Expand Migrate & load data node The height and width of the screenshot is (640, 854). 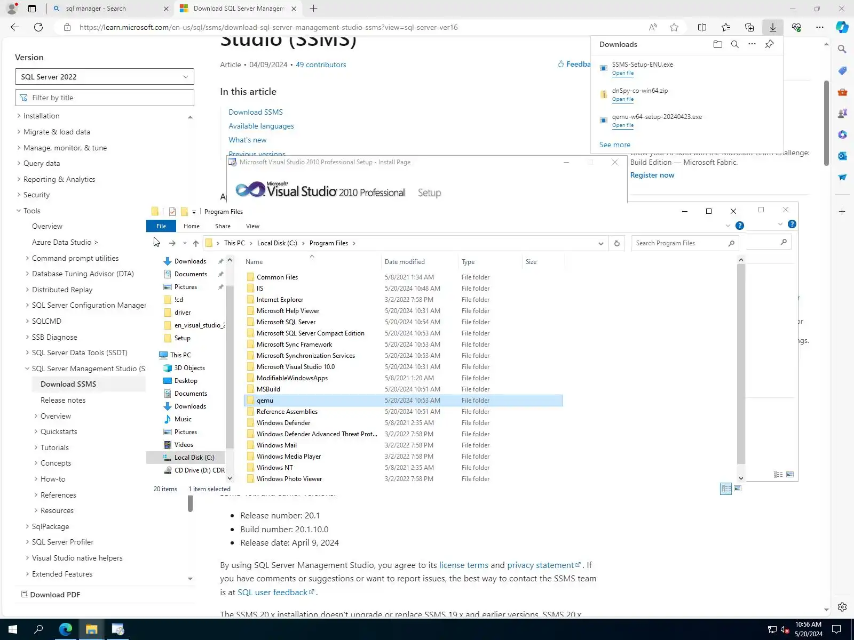tap(19, 132)
